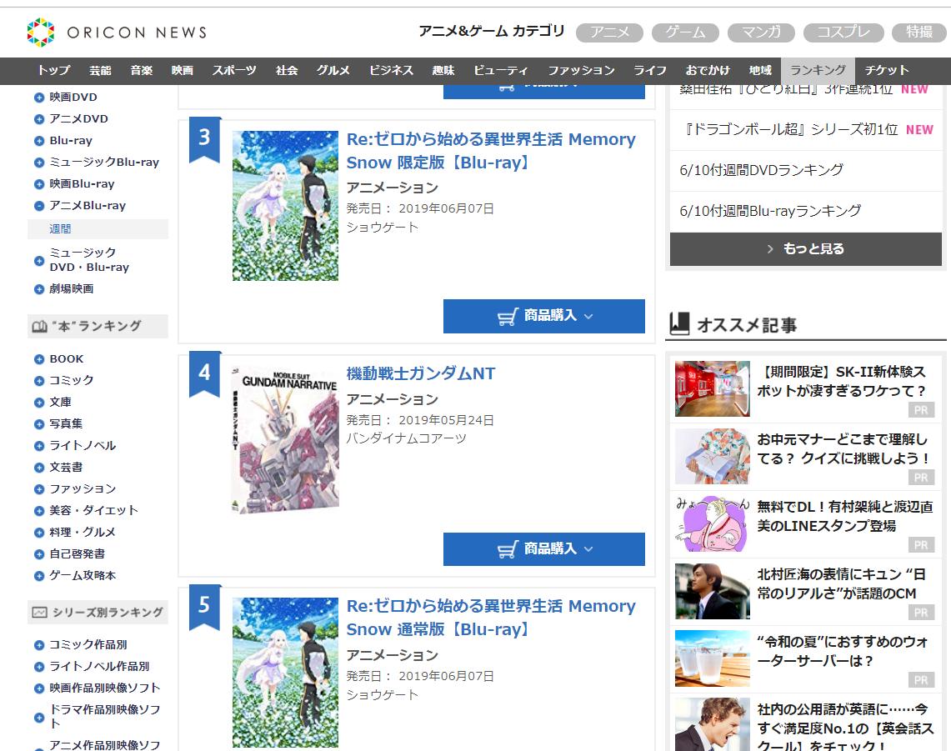Click the もっと見る button

point(805,248)
